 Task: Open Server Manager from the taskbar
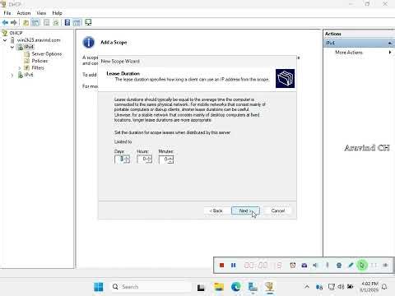coord(253,287)
